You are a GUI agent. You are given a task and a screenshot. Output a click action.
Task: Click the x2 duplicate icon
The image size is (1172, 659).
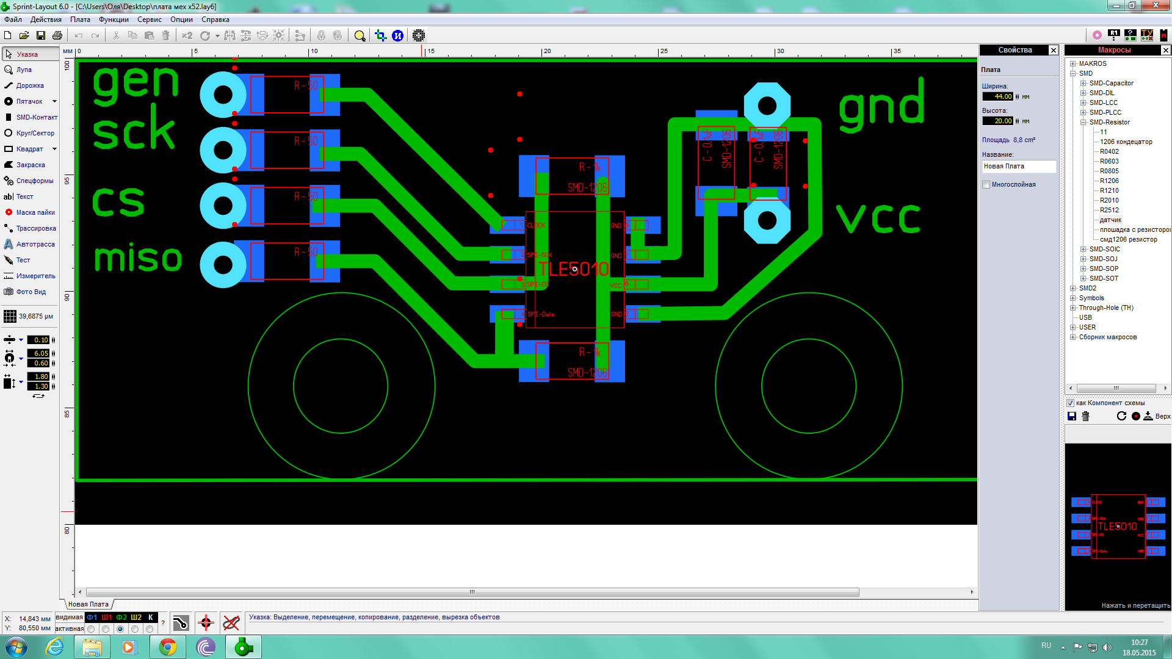tap(187, 35)
